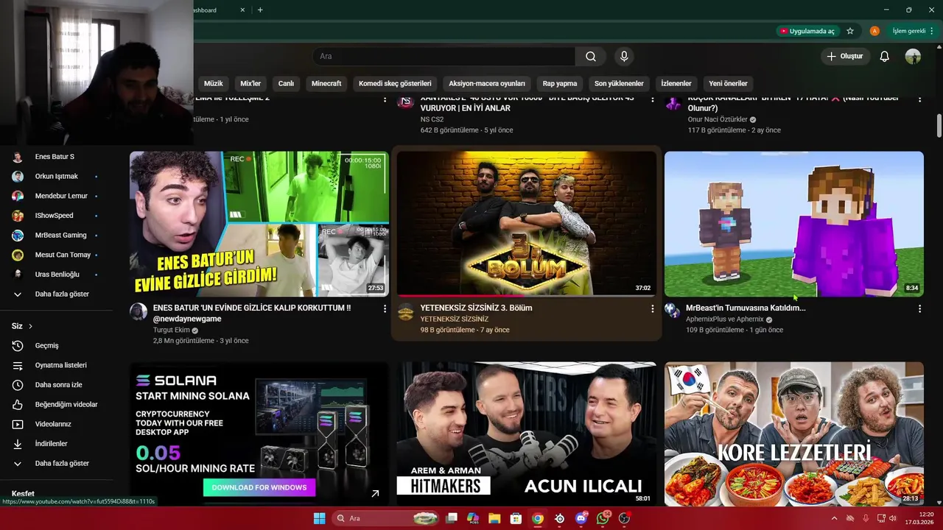Open Windows taskbar search box
This screenshot has height=530, width=943.
click(x=386, y=518)
